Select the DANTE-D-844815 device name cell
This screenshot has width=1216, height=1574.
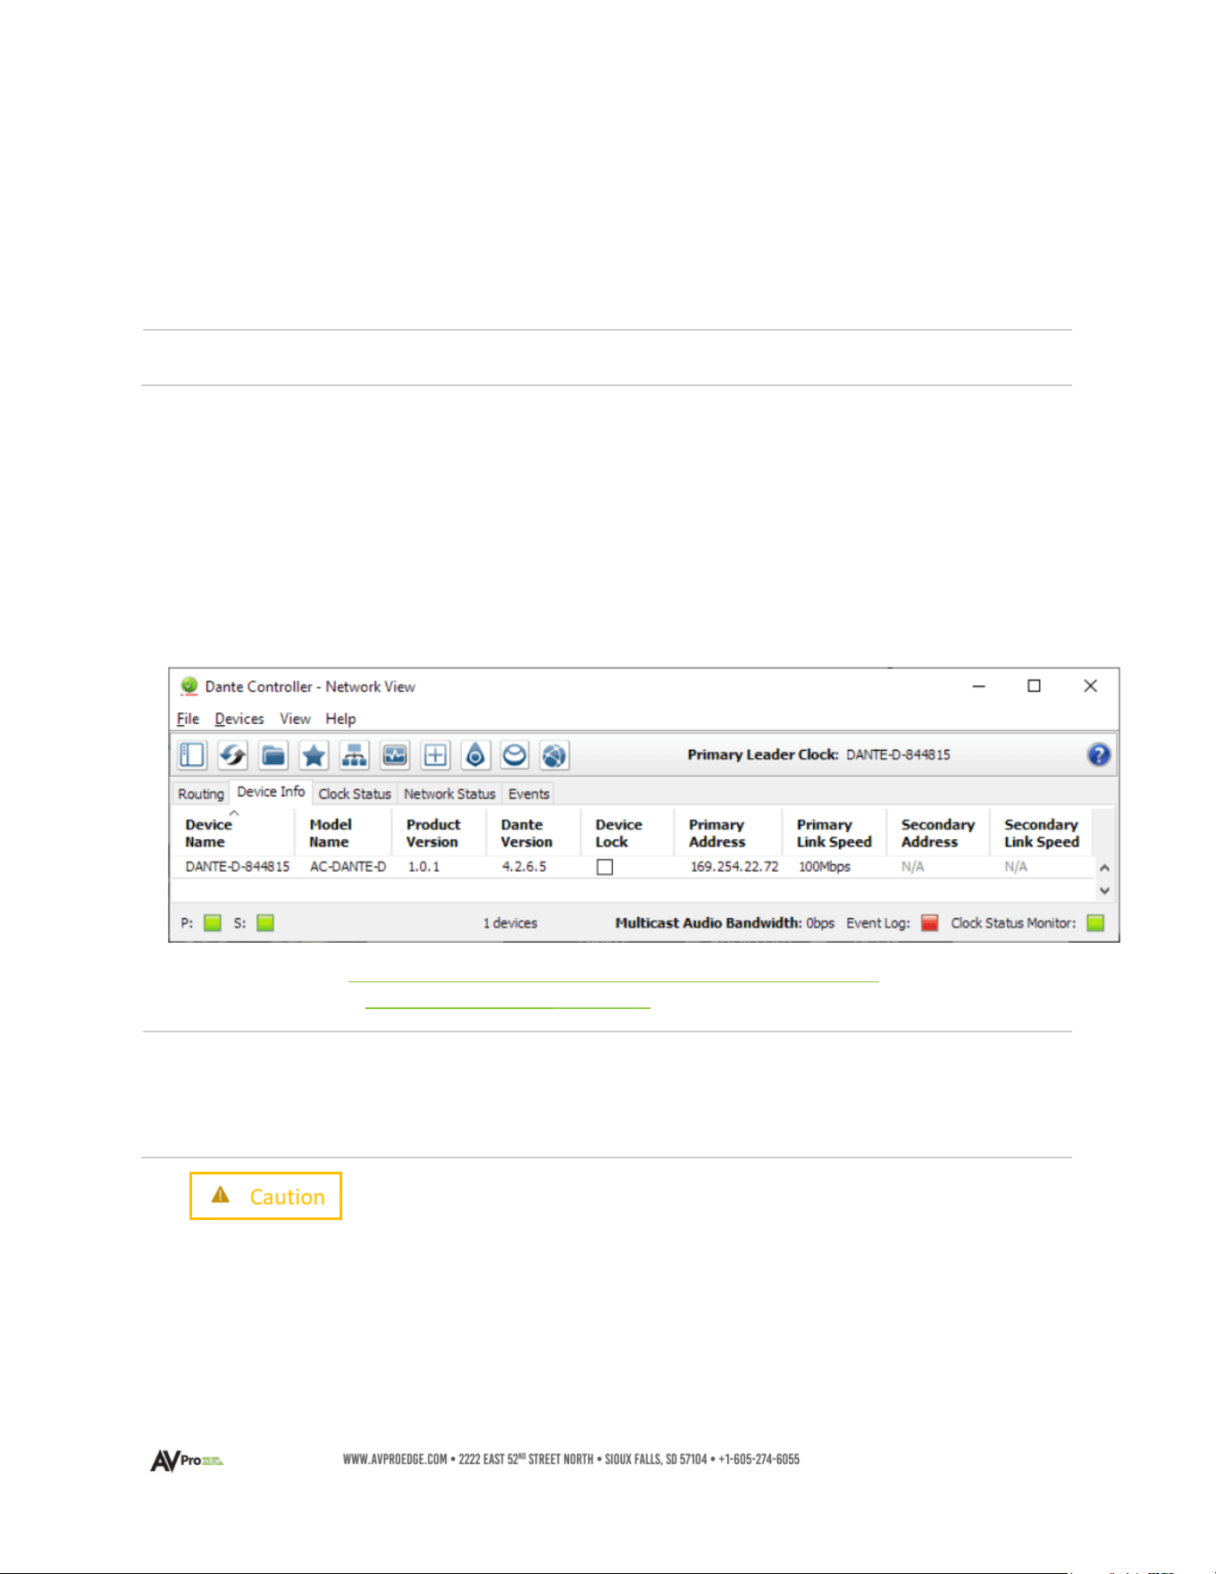pyautogui.click(x=237, y=867)
